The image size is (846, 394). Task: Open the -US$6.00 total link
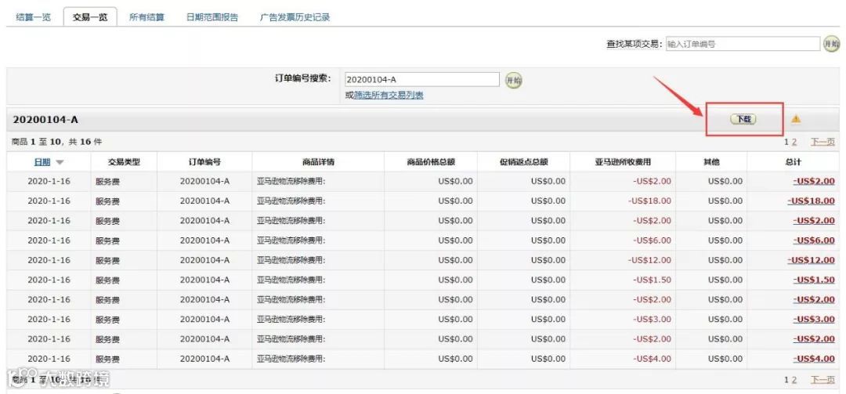tap(814, 240)
